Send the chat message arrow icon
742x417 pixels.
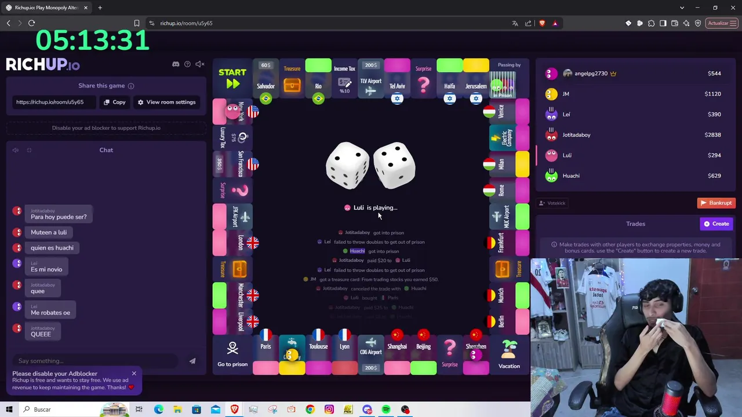coord(192,361)
